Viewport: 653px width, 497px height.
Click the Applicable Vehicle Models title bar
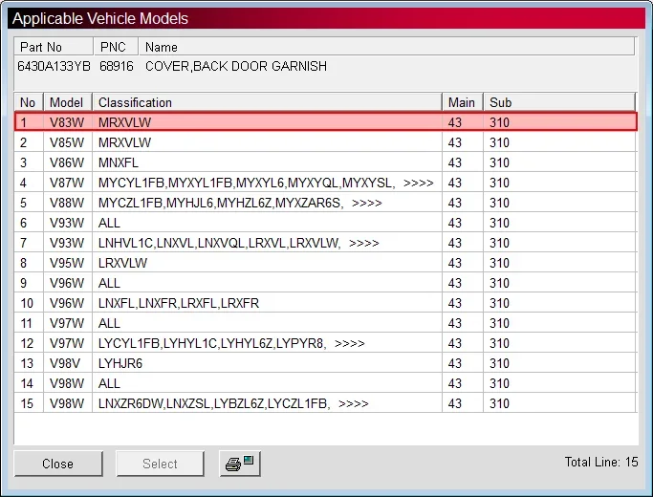coord(326,18)
